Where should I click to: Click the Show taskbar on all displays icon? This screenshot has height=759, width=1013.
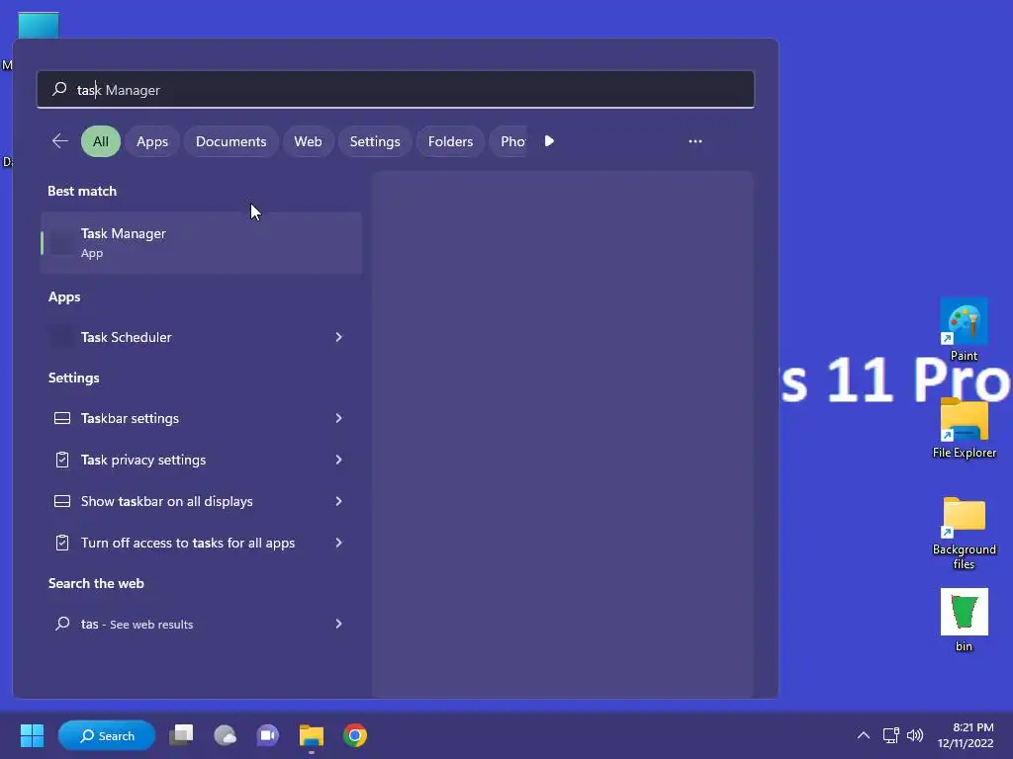62,501
